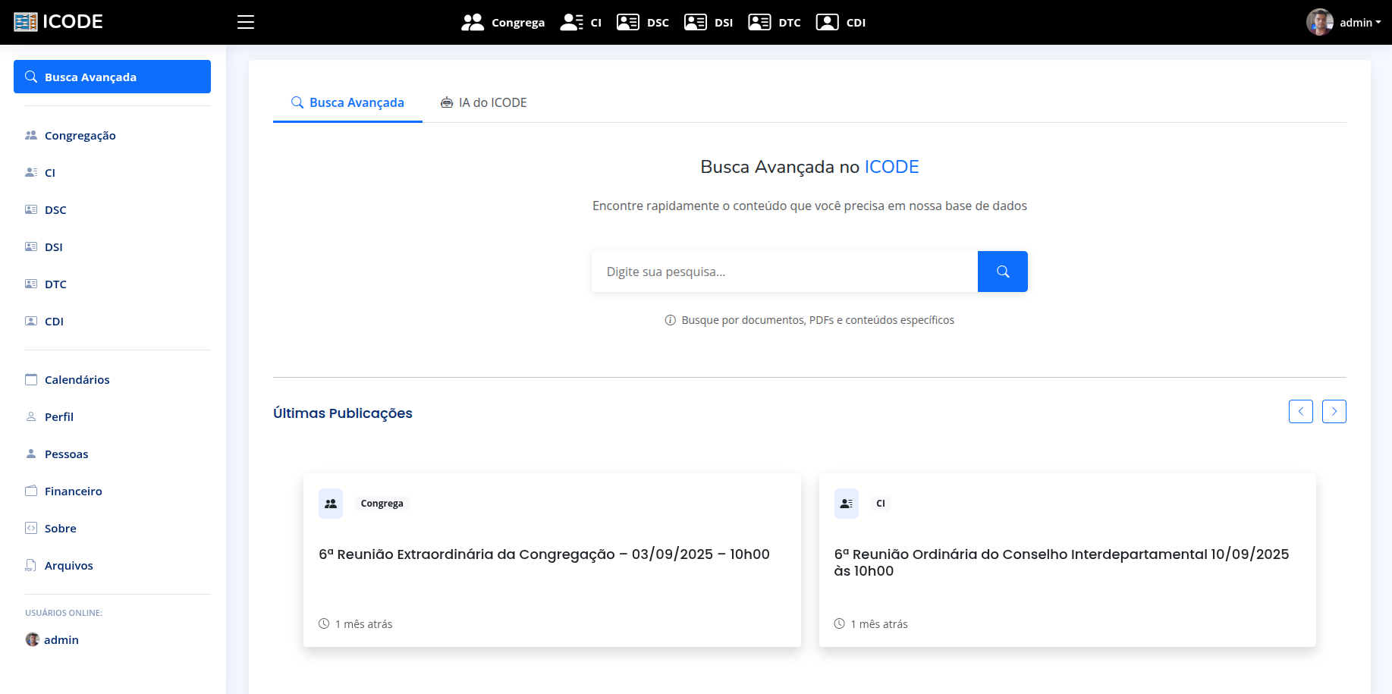
Task: Advance Últimas Publicações with the right chevron
Action: 1334,411
